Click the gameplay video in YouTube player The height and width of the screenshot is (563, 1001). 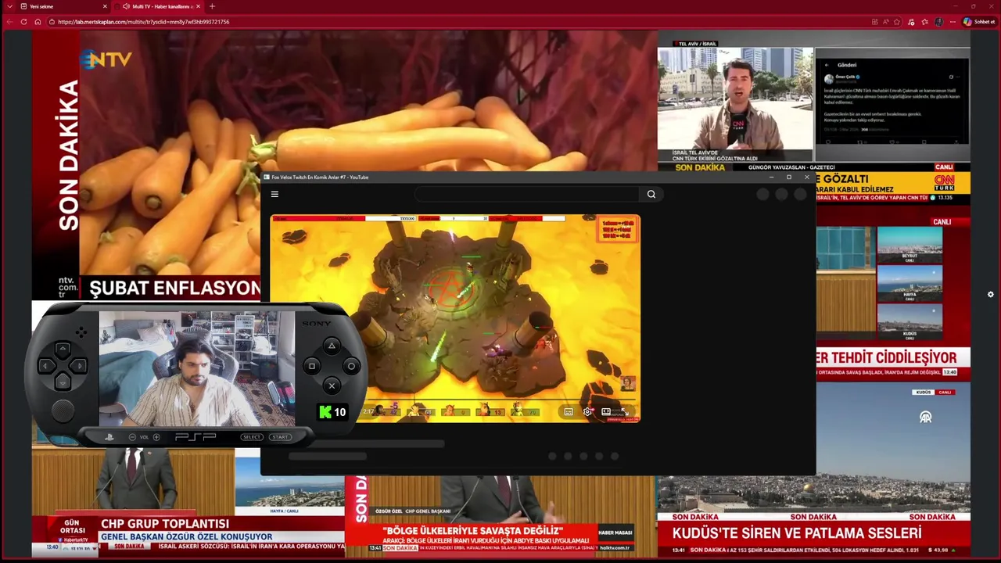point(455,318)
